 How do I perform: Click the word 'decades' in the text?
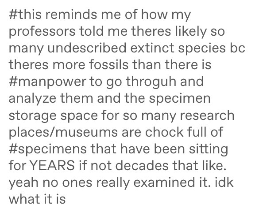[142, 165]
